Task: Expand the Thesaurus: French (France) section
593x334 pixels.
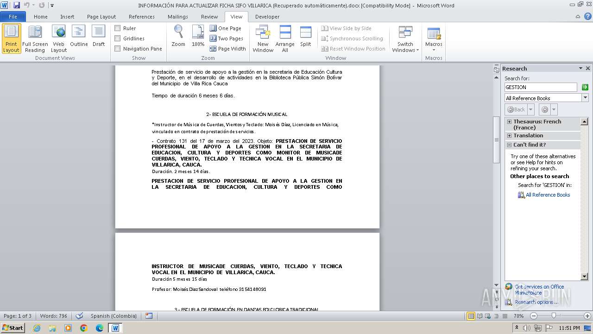Action: coord(510,122)
